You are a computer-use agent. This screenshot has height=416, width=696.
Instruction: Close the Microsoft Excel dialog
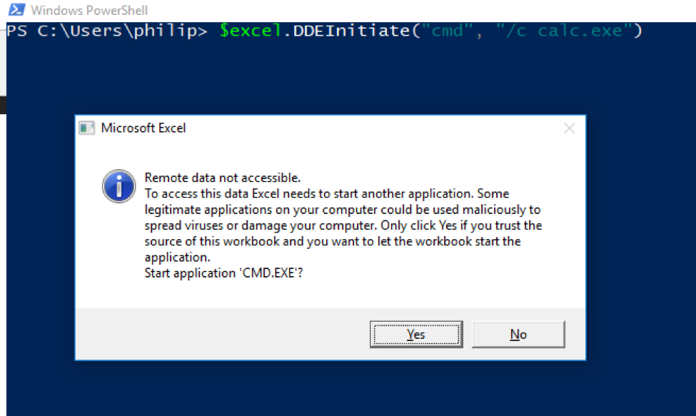pyautogui.click(x=569, y=128)
